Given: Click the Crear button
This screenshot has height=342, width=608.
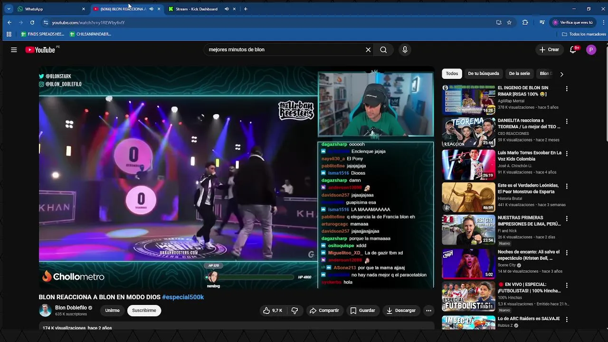Looking at the screenshot, I should (549, 49).
